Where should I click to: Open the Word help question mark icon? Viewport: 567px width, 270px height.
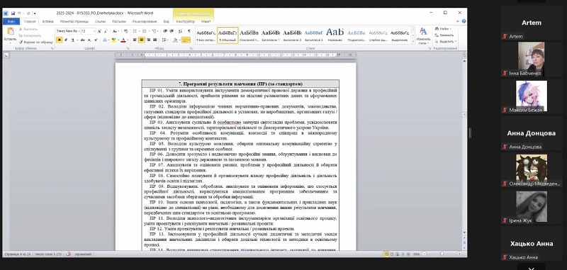464,21
